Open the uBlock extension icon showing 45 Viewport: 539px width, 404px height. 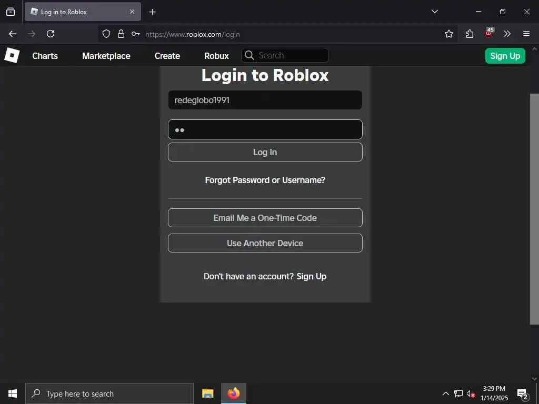click(489, 33)
